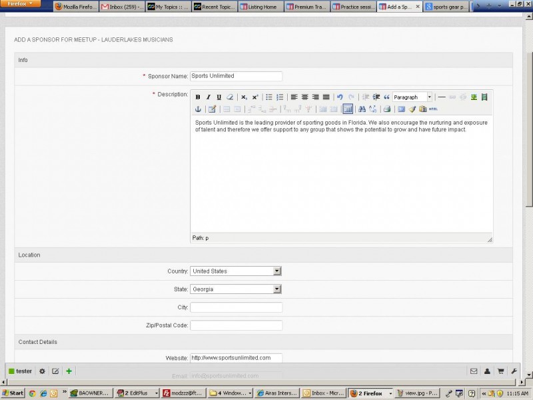Switch to the Premium Tra... tab
This screenshot has width=533, height=400.
coord(307,7)
